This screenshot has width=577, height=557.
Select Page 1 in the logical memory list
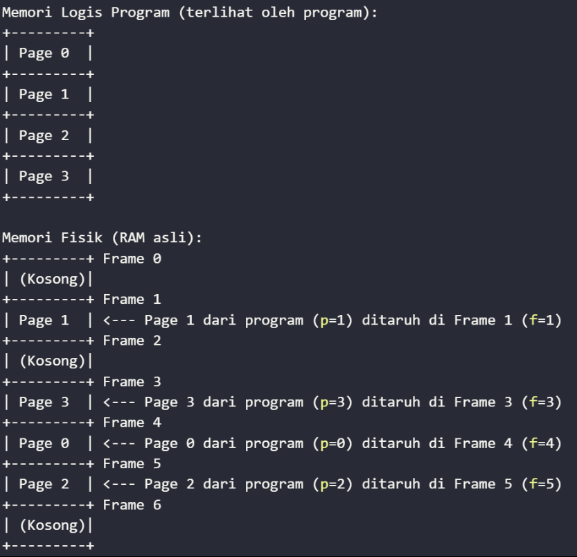(x=44, y=94)
